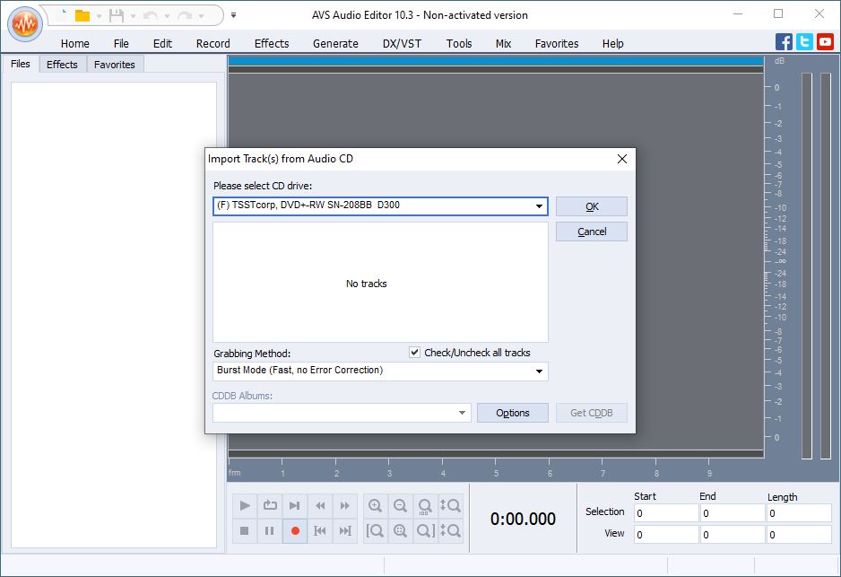Click the rewind button
Screen dimensions: 841x577
coord(320,505)
